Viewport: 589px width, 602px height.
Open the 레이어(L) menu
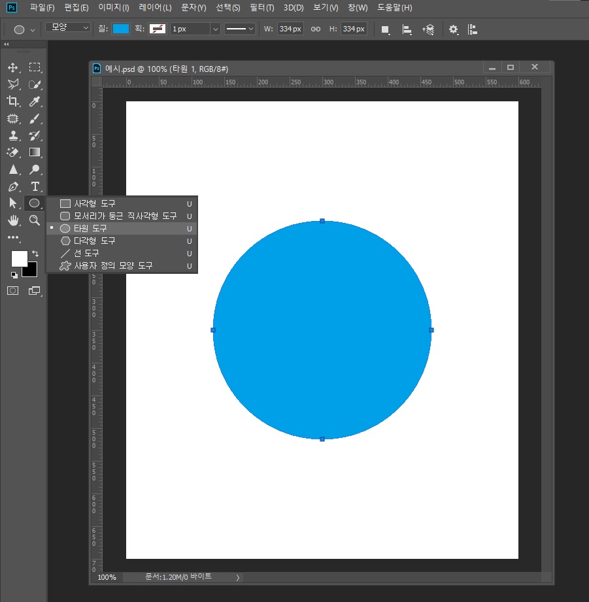tap(155, 8)
